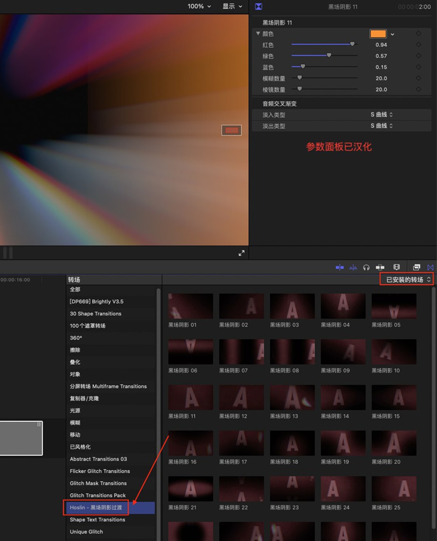Screen dimensions: 437x541
Task: Toggle keyframing for 模糊数量
Action: pos(420,78)
